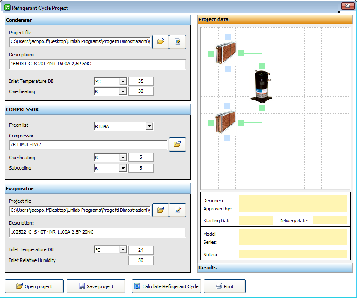The width and height of the screenshot is (357, 298).
Task: Select the lower evaporator coil in diagram
Action: click(x=226, y=122)
